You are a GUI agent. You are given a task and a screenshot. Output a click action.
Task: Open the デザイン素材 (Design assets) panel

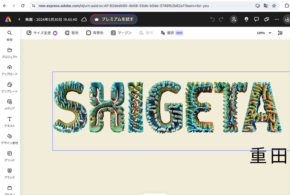(x=10, y=139)
